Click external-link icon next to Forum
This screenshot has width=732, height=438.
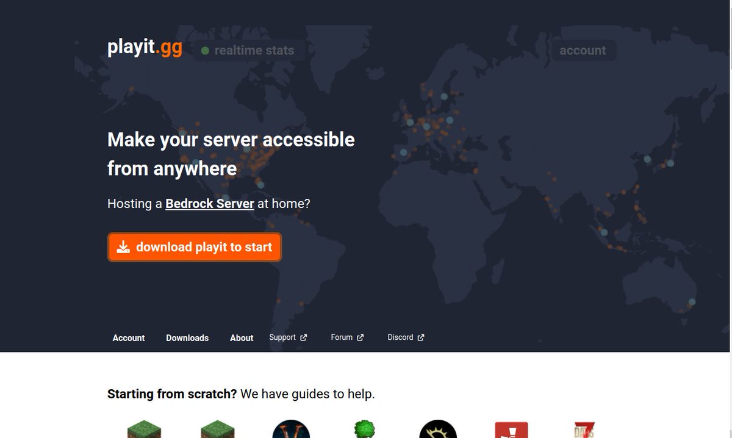click(360, 337)
